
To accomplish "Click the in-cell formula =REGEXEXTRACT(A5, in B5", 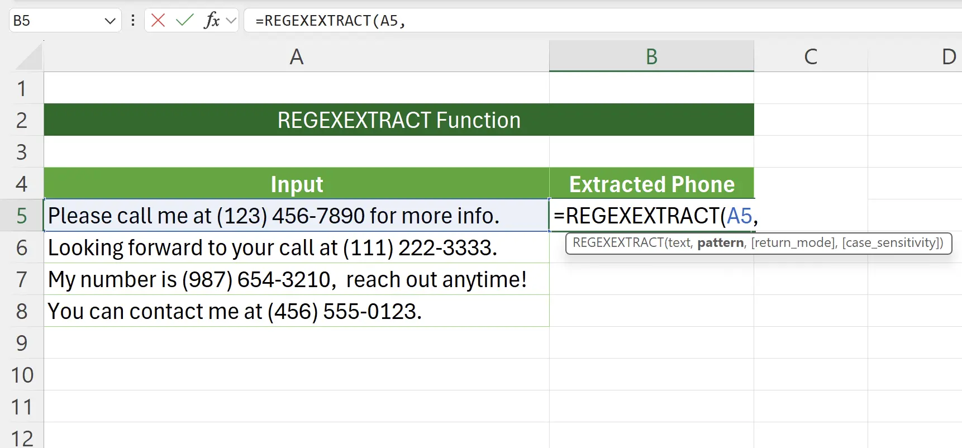I will tap(655, 216).
